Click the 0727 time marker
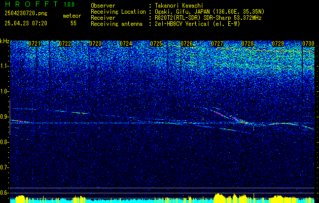The width and height of the screenshot is (319, 203). click(217, 44)
